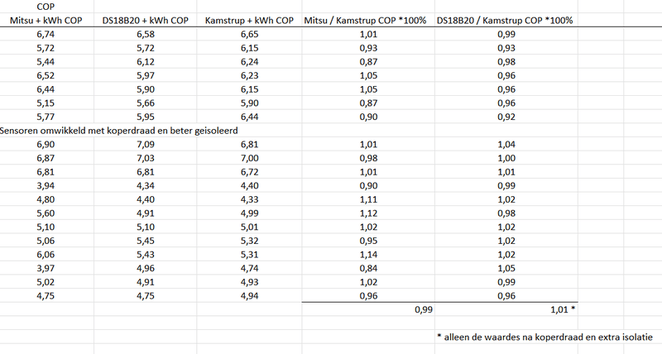This screenshot has height=354, width=662.
Task: Select the Mitsu value '3,94'
Action: (46, 185)
